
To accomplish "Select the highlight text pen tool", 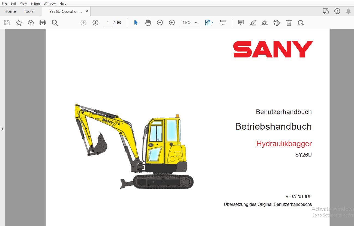I will tap(253, 23).
